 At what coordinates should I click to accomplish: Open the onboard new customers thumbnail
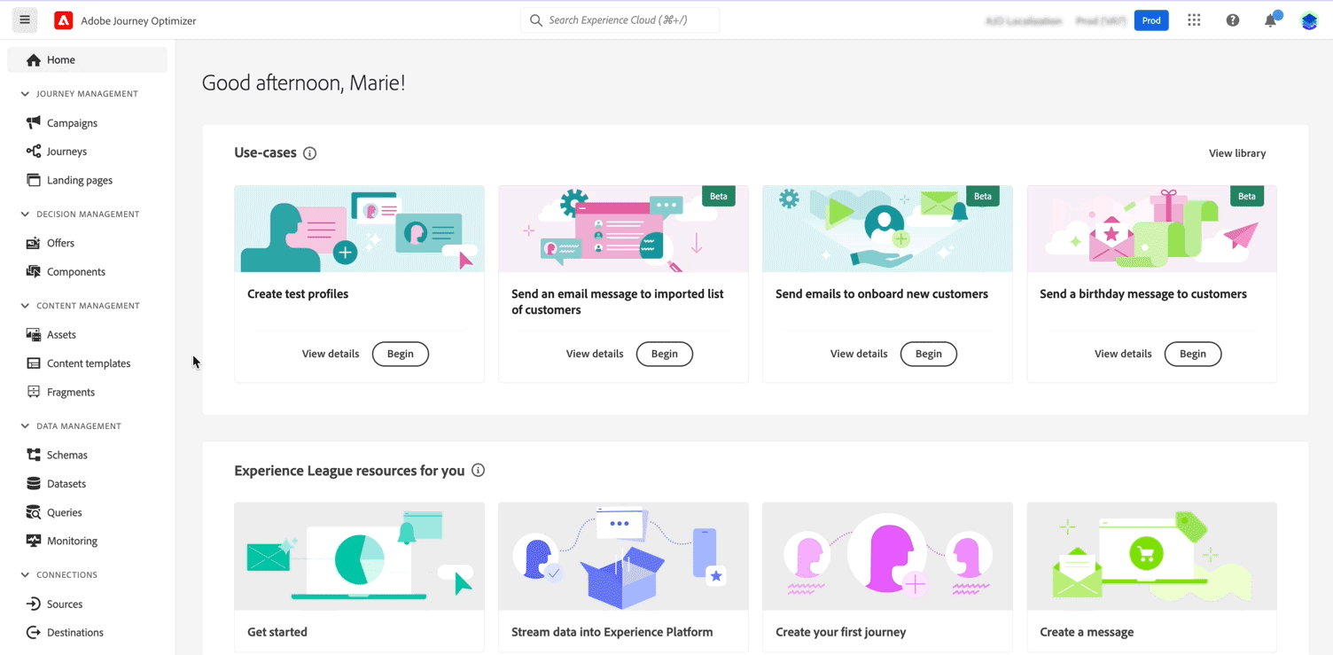(887, 229)
